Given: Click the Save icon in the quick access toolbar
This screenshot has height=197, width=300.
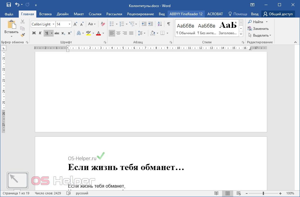Looking at the screenshot, I should click(8, 5).
